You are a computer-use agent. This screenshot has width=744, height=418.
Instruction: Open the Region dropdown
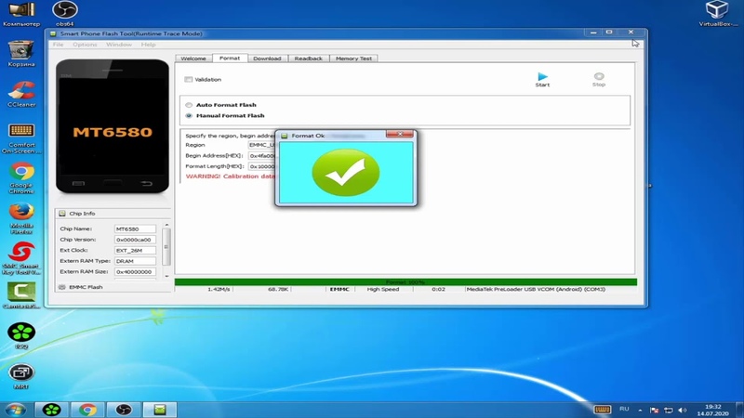(261, 145)
